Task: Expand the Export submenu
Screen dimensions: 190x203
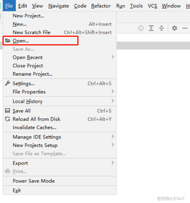Action: coord(112,163)
